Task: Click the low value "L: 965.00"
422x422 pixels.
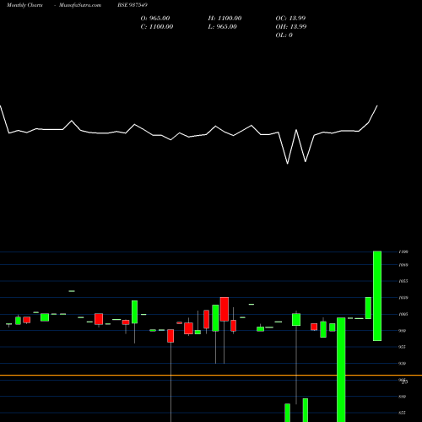Action: pyautogui.click(x=223, y=26)
